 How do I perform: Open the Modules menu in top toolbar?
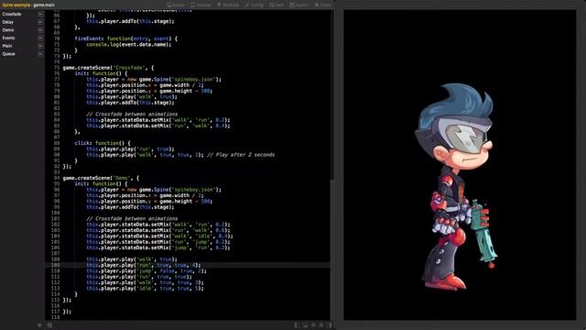point(228,5)
